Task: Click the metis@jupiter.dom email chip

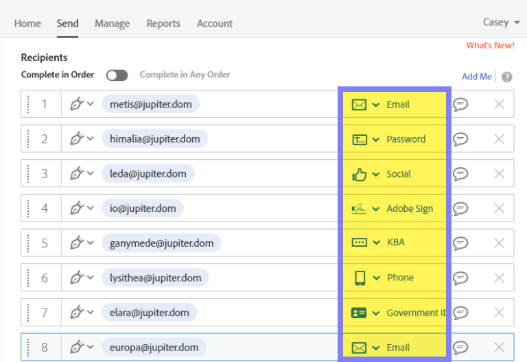Action: coord(150,104)
